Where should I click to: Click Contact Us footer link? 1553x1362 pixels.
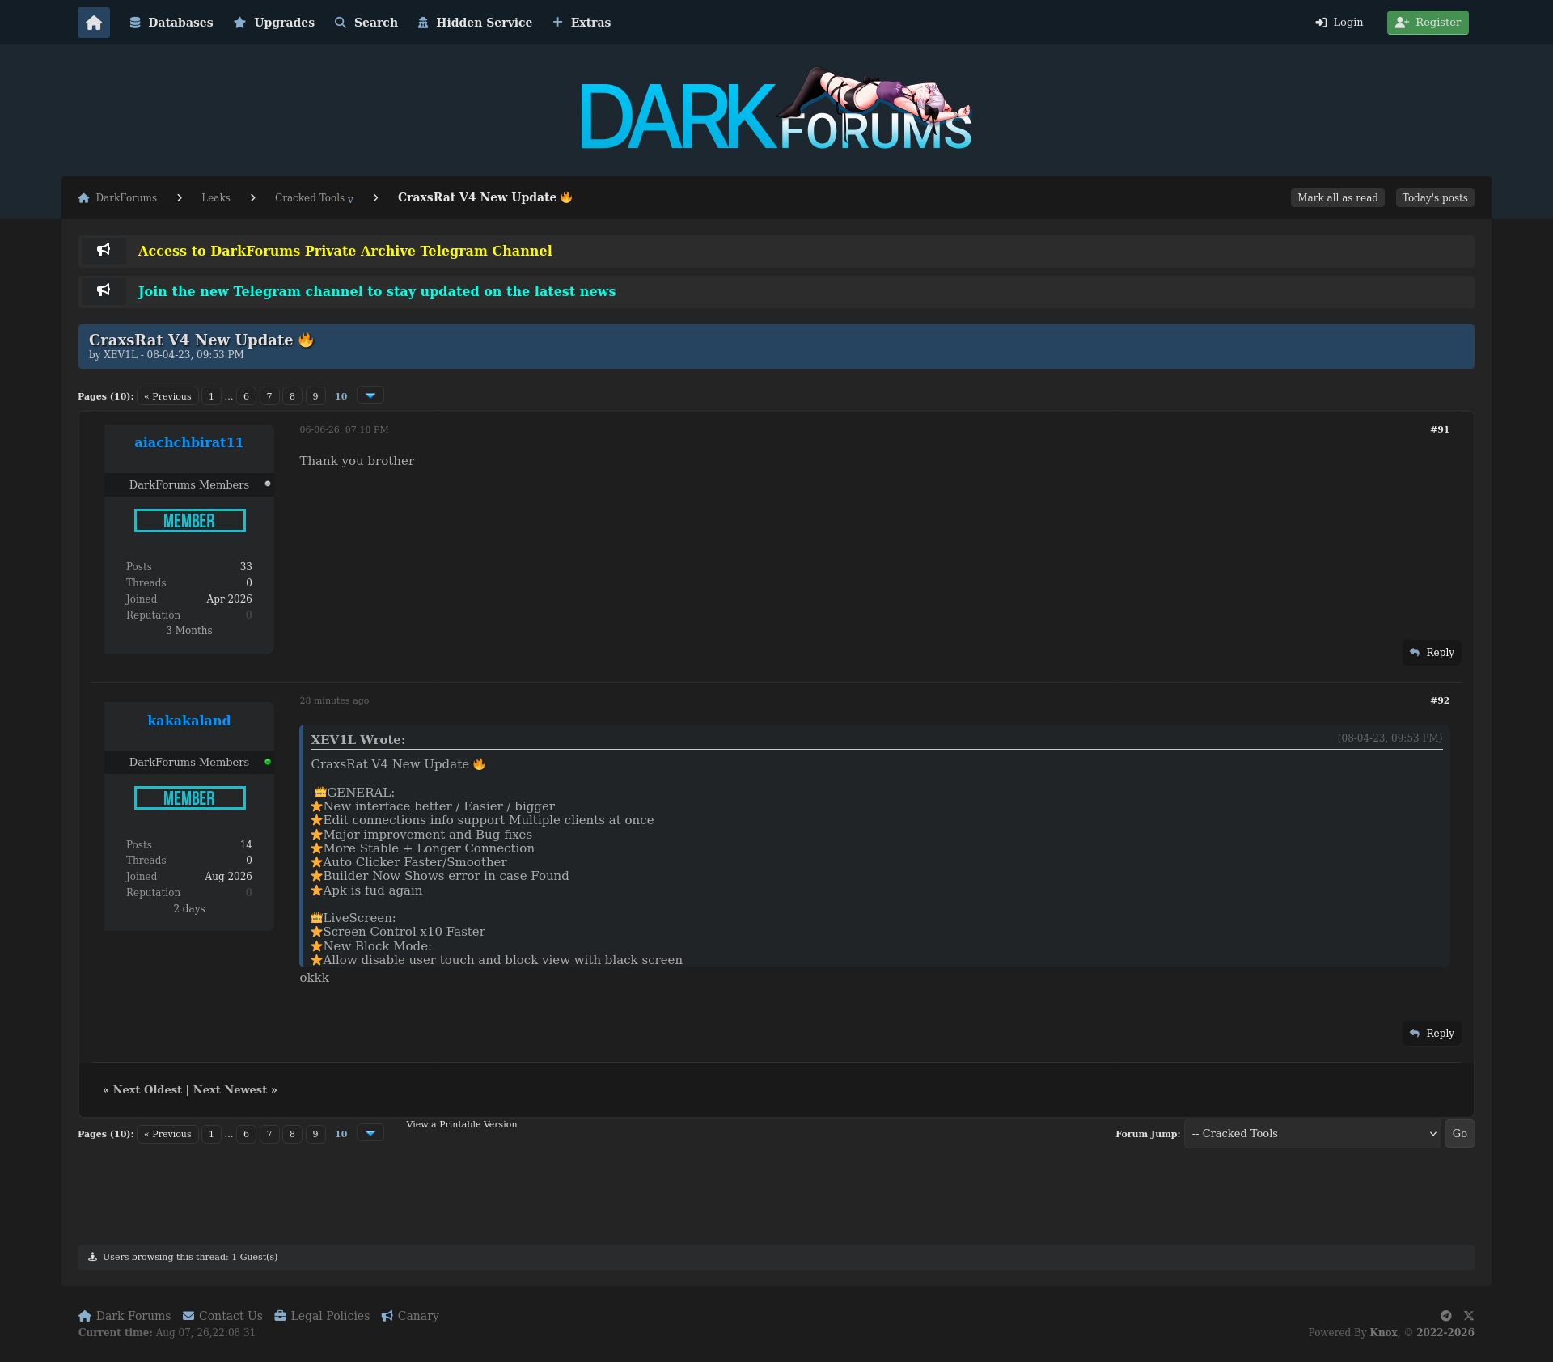click(222, 1316)
